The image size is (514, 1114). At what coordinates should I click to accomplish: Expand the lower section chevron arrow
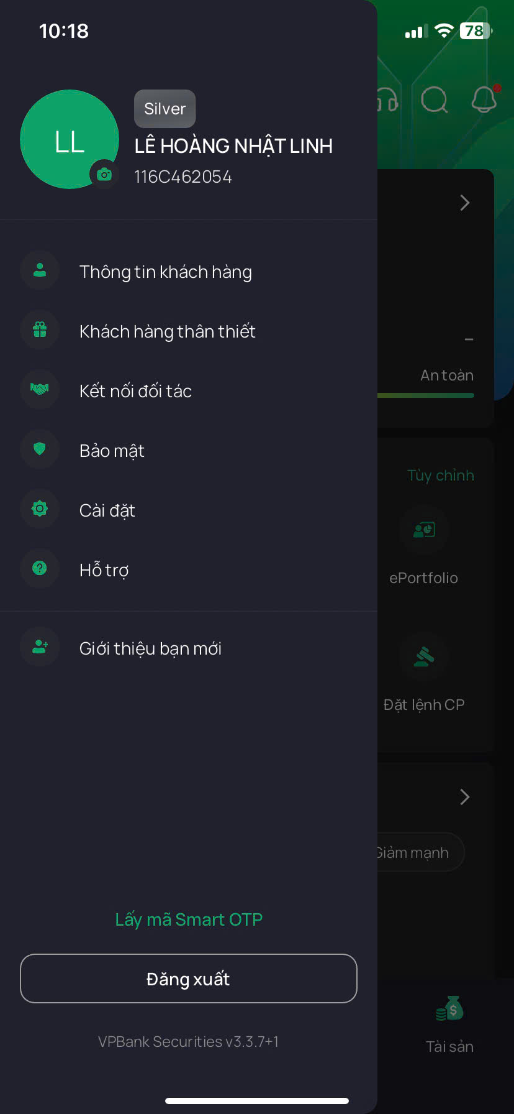pos(464,797)
